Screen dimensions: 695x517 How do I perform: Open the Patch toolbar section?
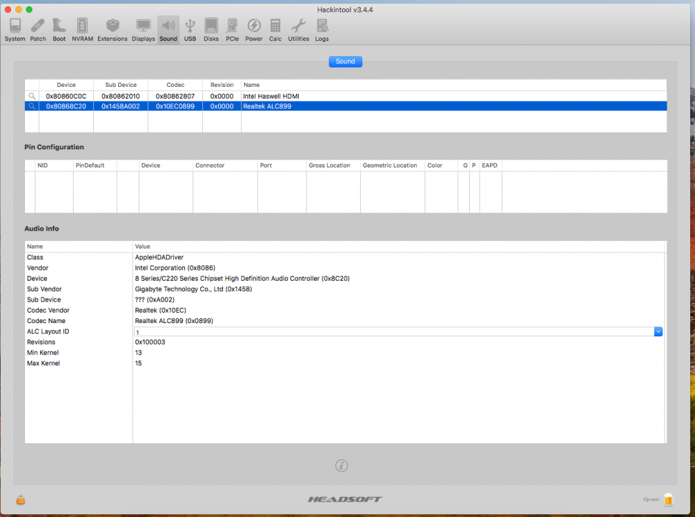[x=38, y=30]
